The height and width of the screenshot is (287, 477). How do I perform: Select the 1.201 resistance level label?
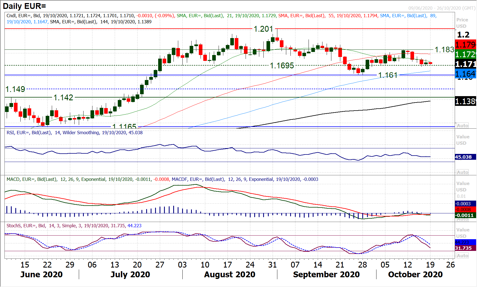(x=263, y=29)
